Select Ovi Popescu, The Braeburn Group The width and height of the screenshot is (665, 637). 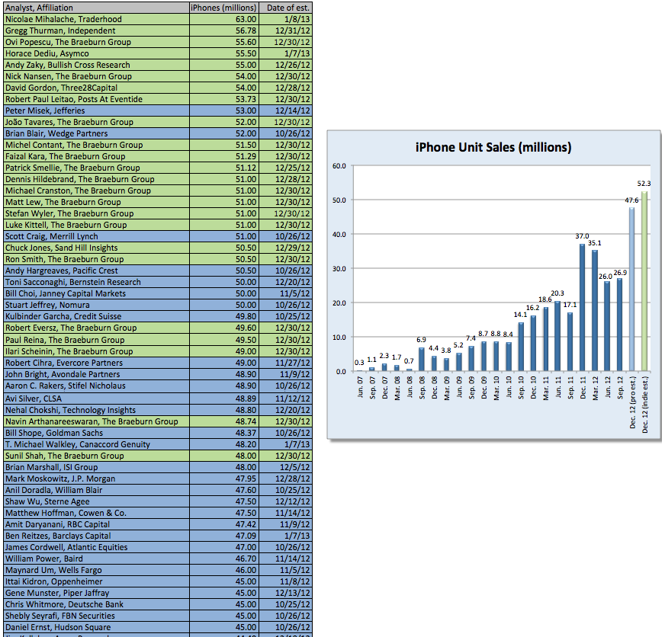pos(96,42)
